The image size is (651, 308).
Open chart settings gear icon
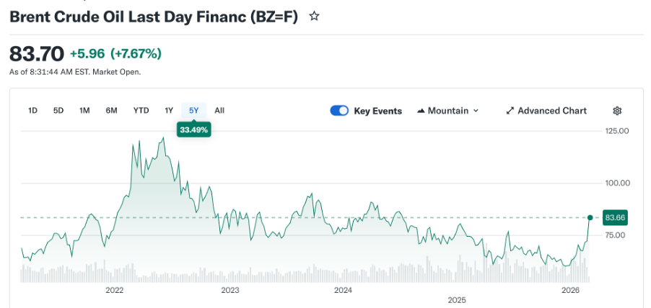[x=617, y=111]
